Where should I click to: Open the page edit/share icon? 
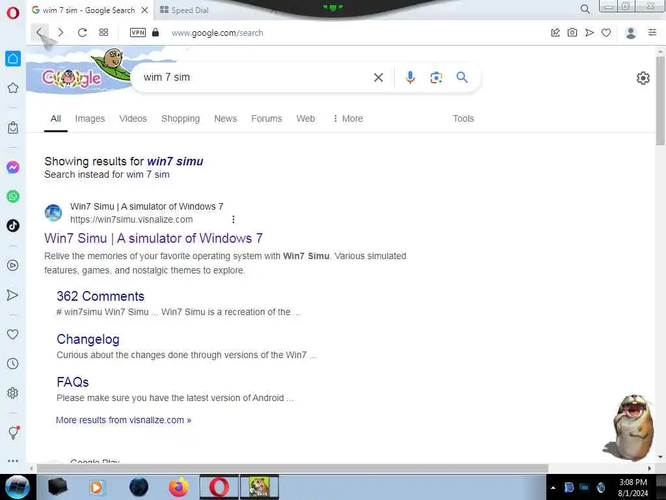pyautogui.click(x=555, y=33)
